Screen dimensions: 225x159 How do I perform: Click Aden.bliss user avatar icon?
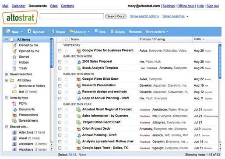[14, 132]
